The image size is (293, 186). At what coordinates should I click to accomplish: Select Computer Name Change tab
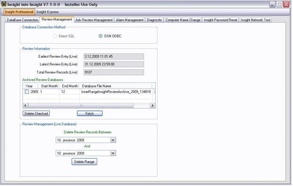(x=183, y=20)
